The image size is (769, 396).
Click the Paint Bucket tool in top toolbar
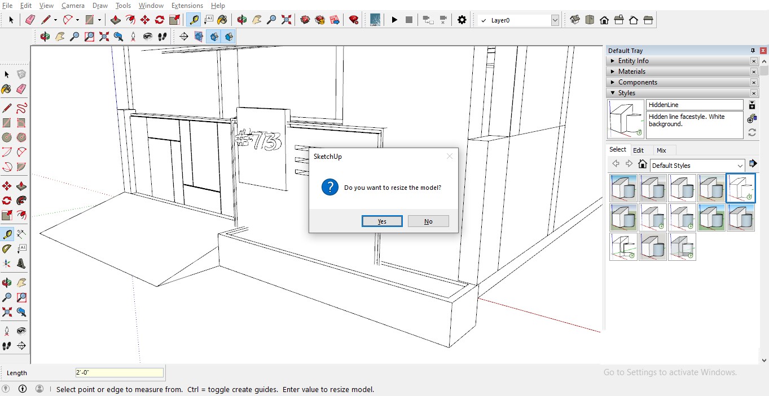tap(222, 20)
